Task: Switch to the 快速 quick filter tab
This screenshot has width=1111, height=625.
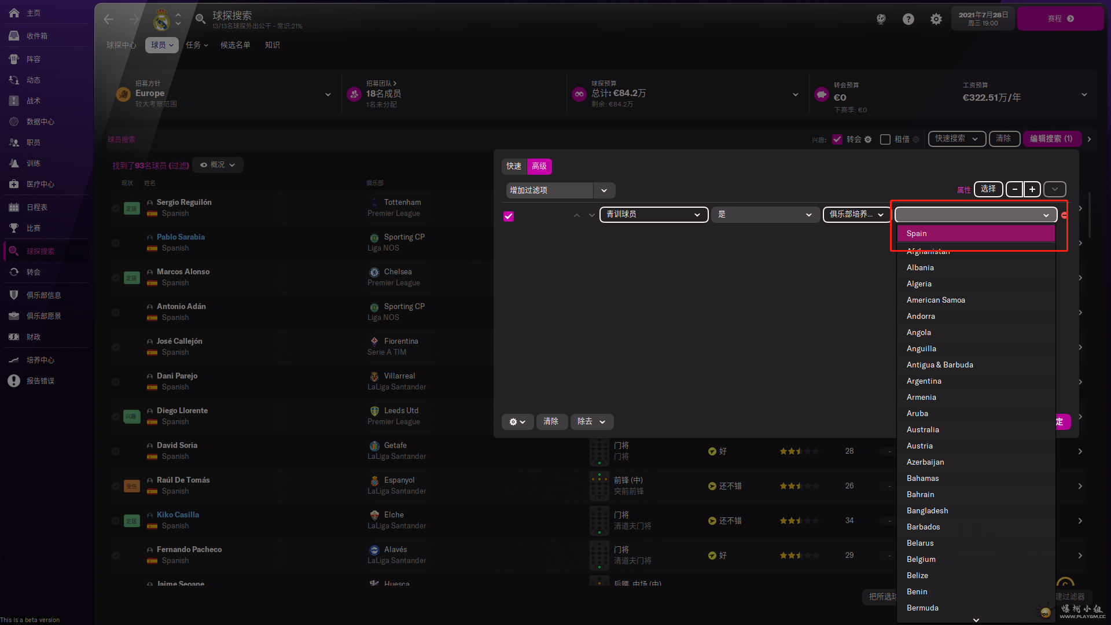Action: [514, 167]
